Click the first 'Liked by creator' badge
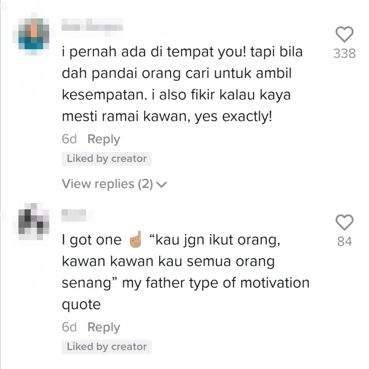The height and width of the screenshot is (369, 369). pyautogui.click(x=107, y=159)
